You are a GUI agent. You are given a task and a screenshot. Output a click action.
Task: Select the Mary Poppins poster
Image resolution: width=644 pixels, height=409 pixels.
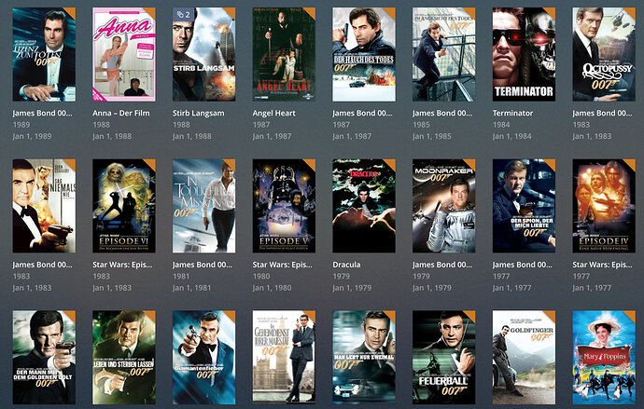tap(604, 358)
